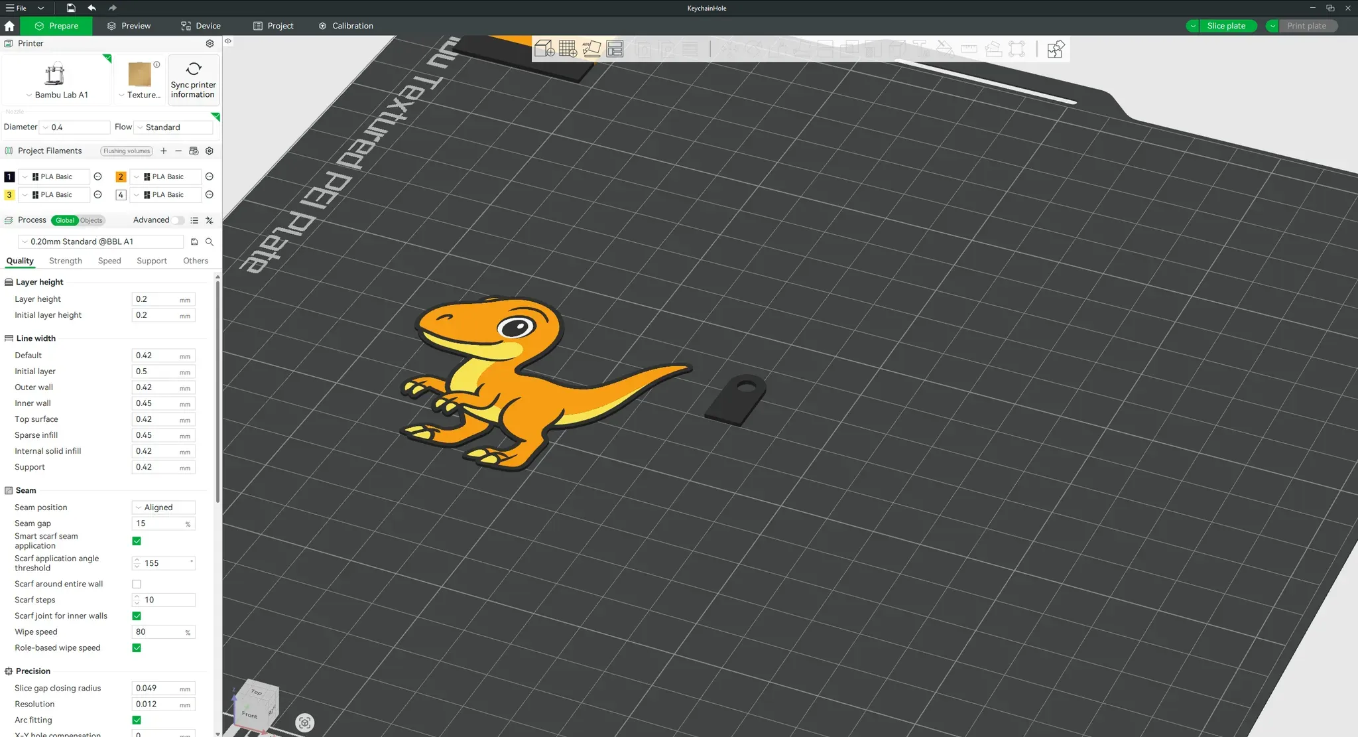Click filament 2 orange color swatch
This screenshot has height=737, width=1358.
(120, 176)
